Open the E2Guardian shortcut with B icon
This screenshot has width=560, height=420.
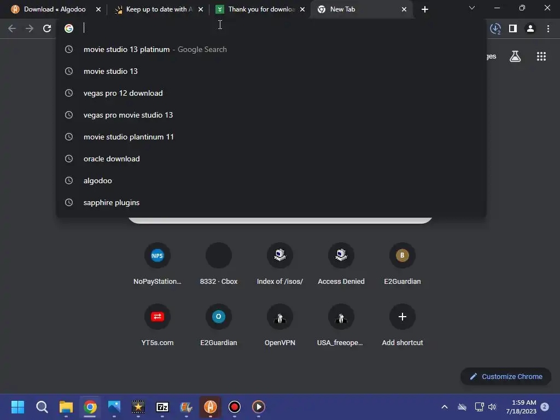[x=402, y=264]
